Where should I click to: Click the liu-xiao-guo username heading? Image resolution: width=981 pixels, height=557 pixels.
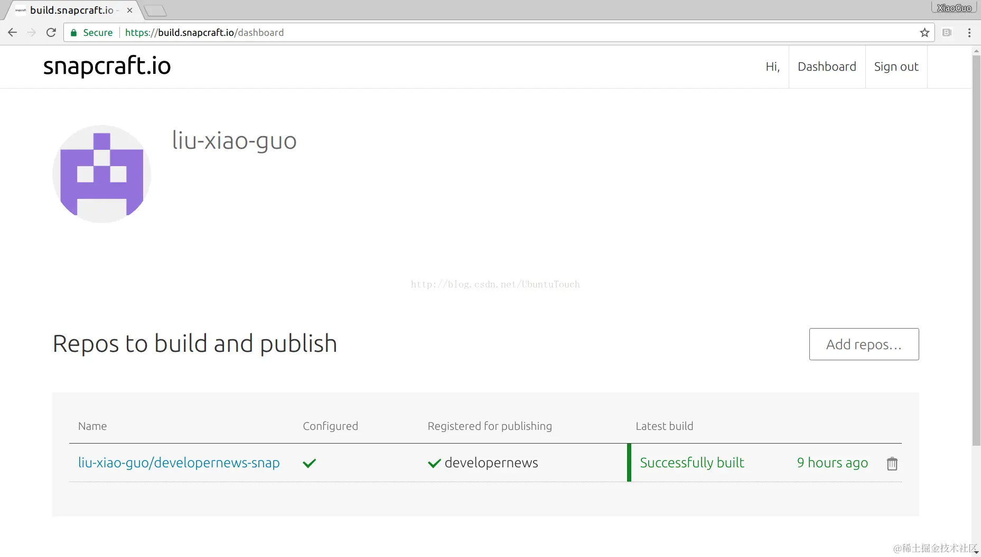(235, 141)
